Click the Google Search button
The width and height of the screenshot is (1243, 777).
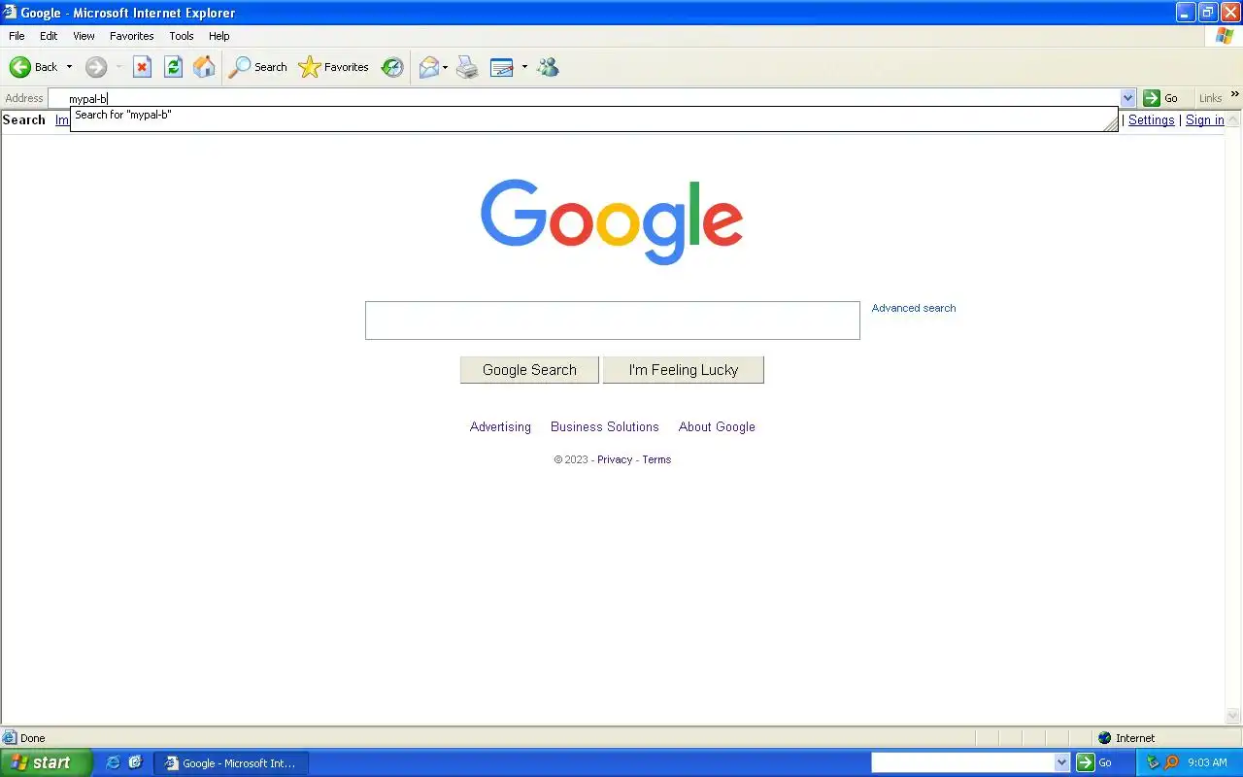point(529,369)
